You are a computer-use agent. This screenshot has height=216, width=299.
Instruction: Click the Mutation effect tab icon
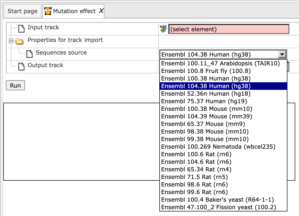48,11
